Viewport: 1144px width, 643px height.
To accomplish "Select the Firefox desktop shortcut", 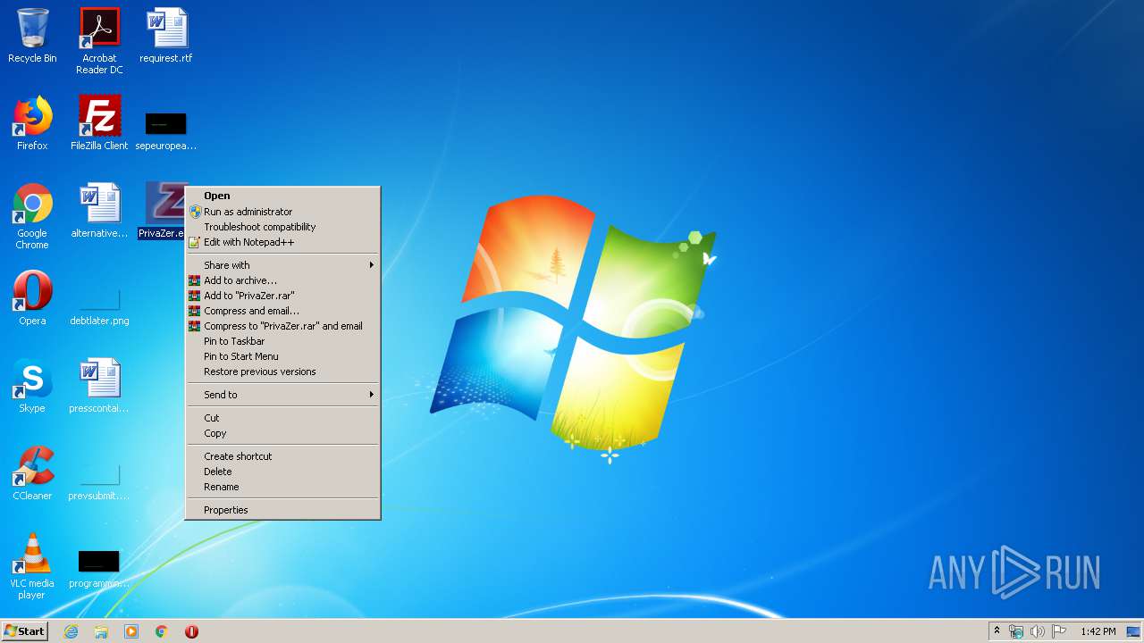I will point(32,123).
